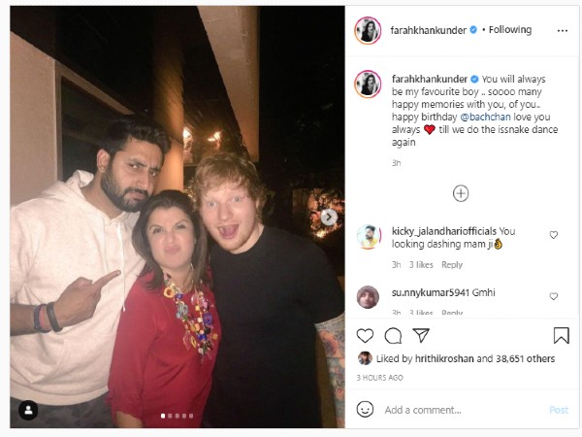Like the post with the heart icon
This screenshot has height=437, width=582.
(365, 335)
